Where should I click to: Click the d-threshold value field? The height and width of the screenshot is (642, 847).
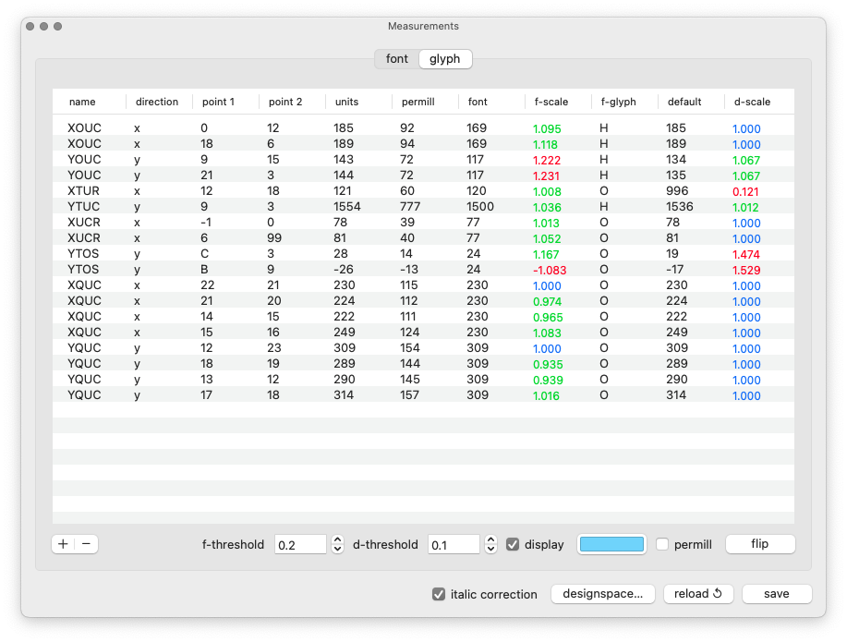(454, 544)
